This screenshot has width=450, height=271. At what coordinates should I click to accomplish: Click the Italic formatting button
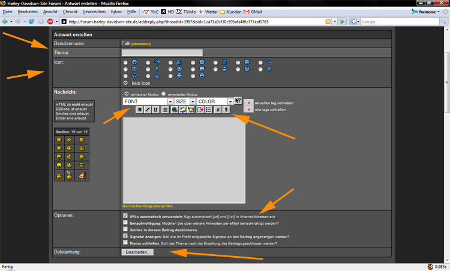[x=148, y=110]
